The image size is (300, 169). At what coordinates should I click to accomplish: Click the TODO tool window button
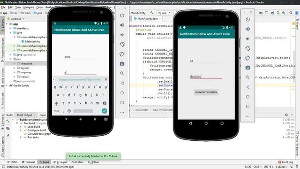point(12,162)
